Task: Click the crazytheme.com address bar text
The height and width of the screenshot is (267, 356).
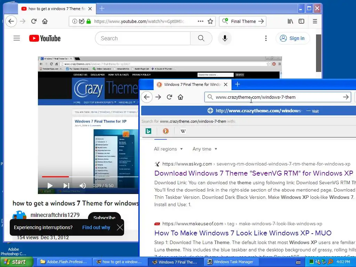Action: point(256,97)
